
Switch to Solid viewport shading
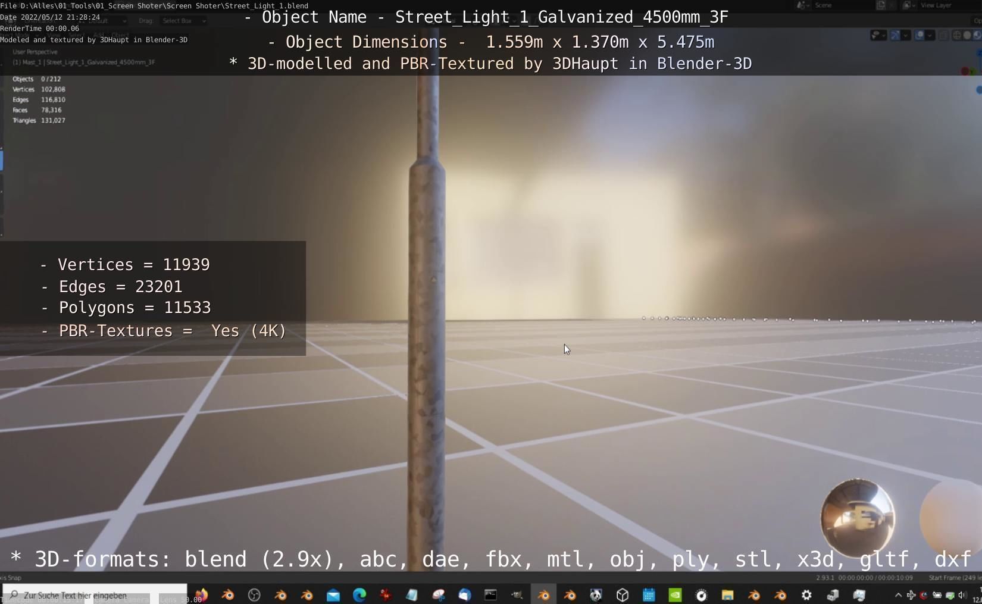[x=967, y=36]
